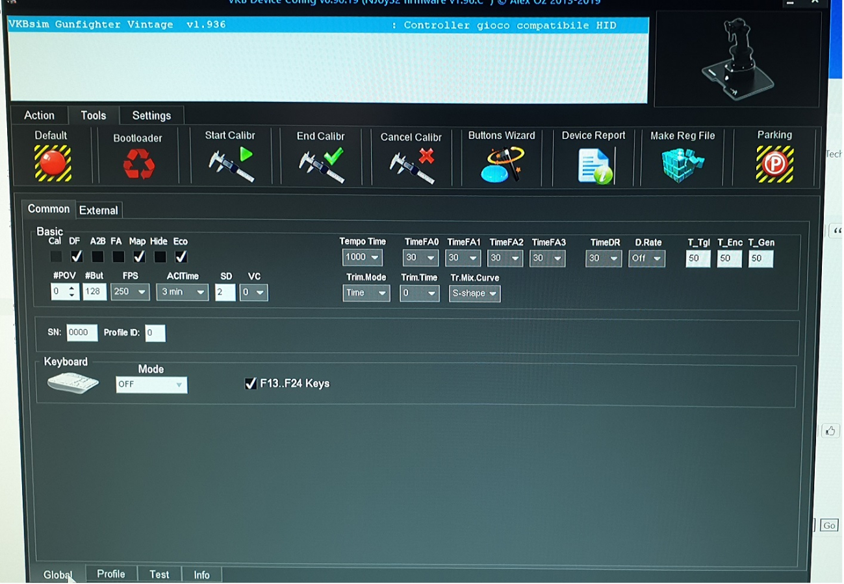Image resolution: width=844 pixels, height=584 pixels.
Task: Select the Tools tab
Action: click(94, 116)
